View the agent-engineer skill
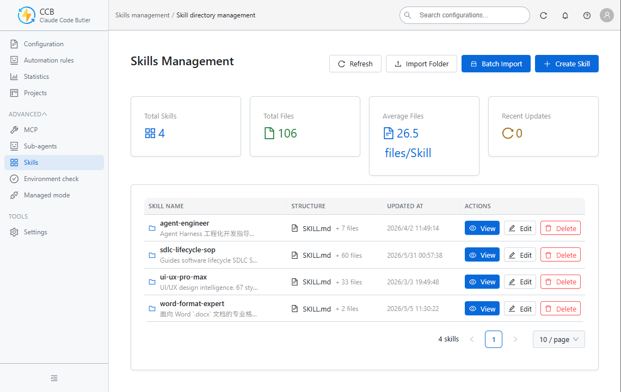Image resolution: width=621 pixels, height=392 pixels. pyautogui.click(x=482, y=228)
